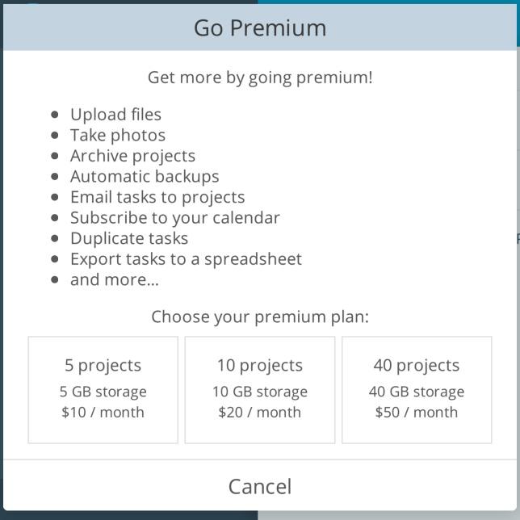Choose the 10 projects premium plan

pyautogui.click(x=259, y=389)
